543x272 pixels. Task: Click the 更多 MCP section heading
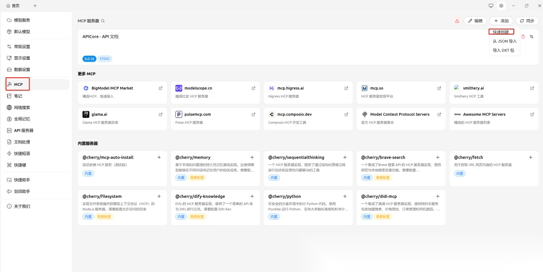pyautogui.click(x=86, y=74)
